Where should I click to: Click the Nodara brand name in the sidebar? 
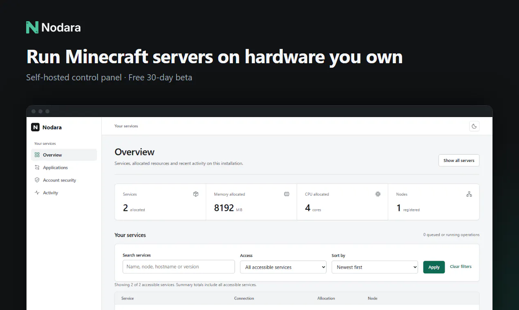(52, 127)
